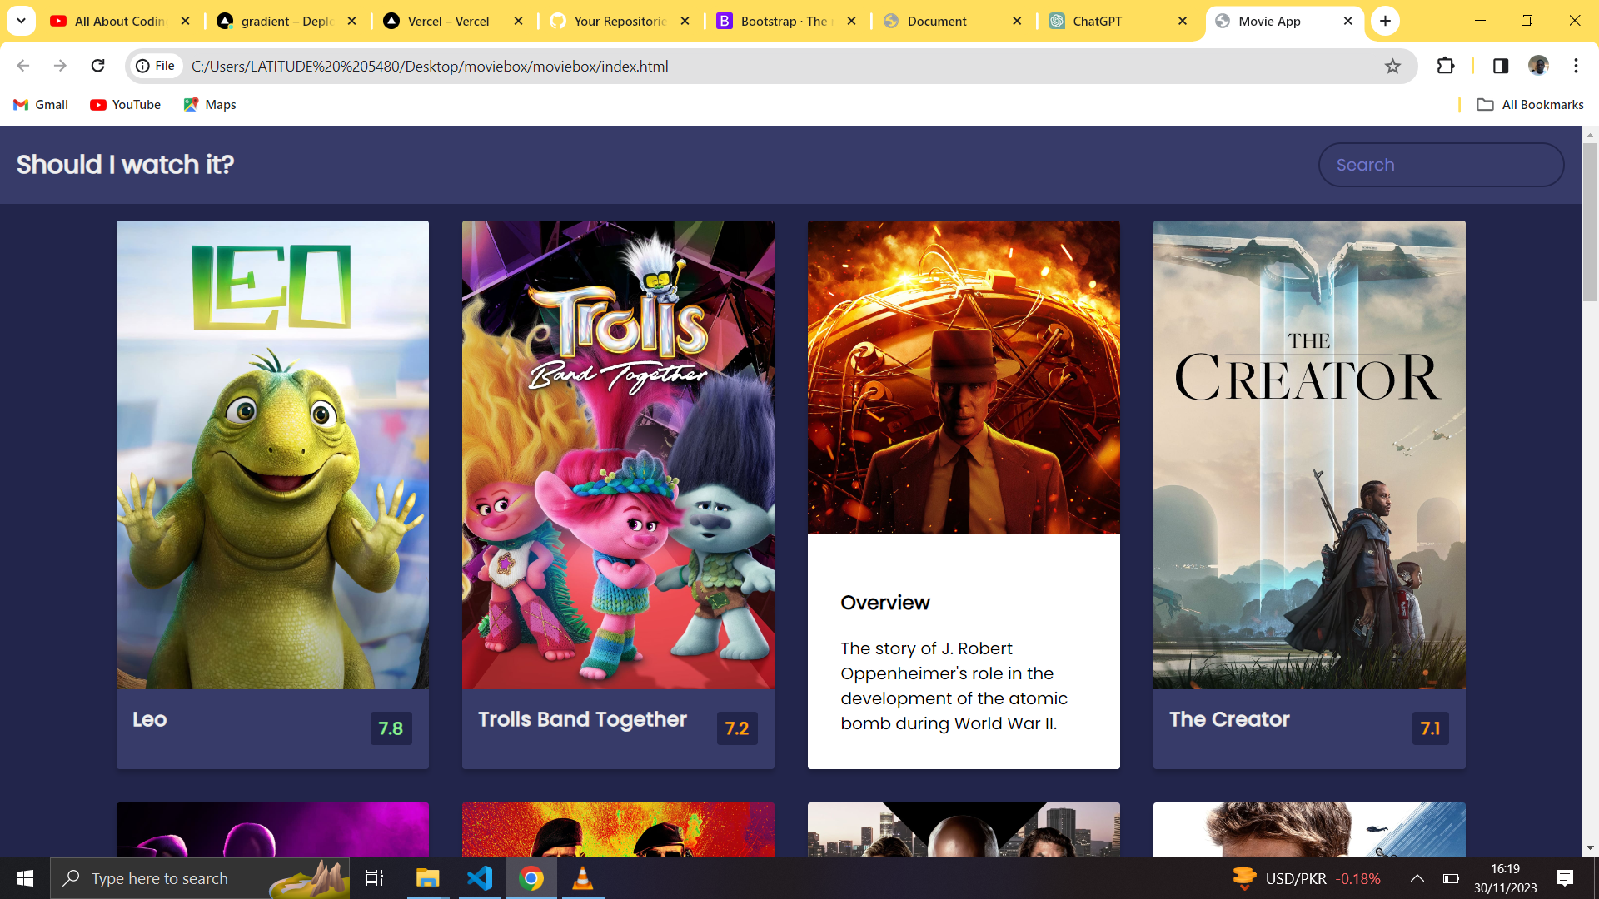Open the Windows Task View icon

(375, 878)
